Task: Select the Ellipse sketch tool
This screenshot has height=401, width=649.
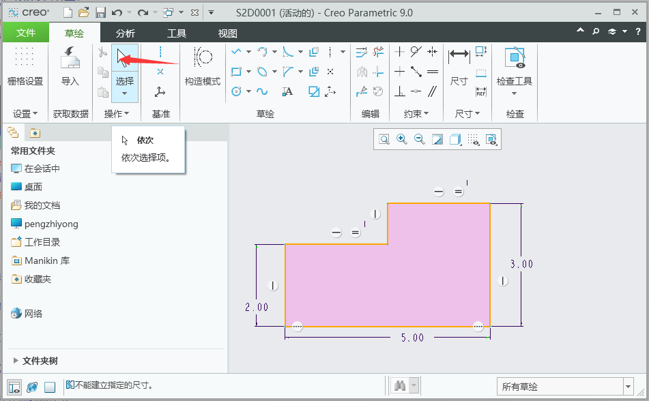Action: coord(262,72)
